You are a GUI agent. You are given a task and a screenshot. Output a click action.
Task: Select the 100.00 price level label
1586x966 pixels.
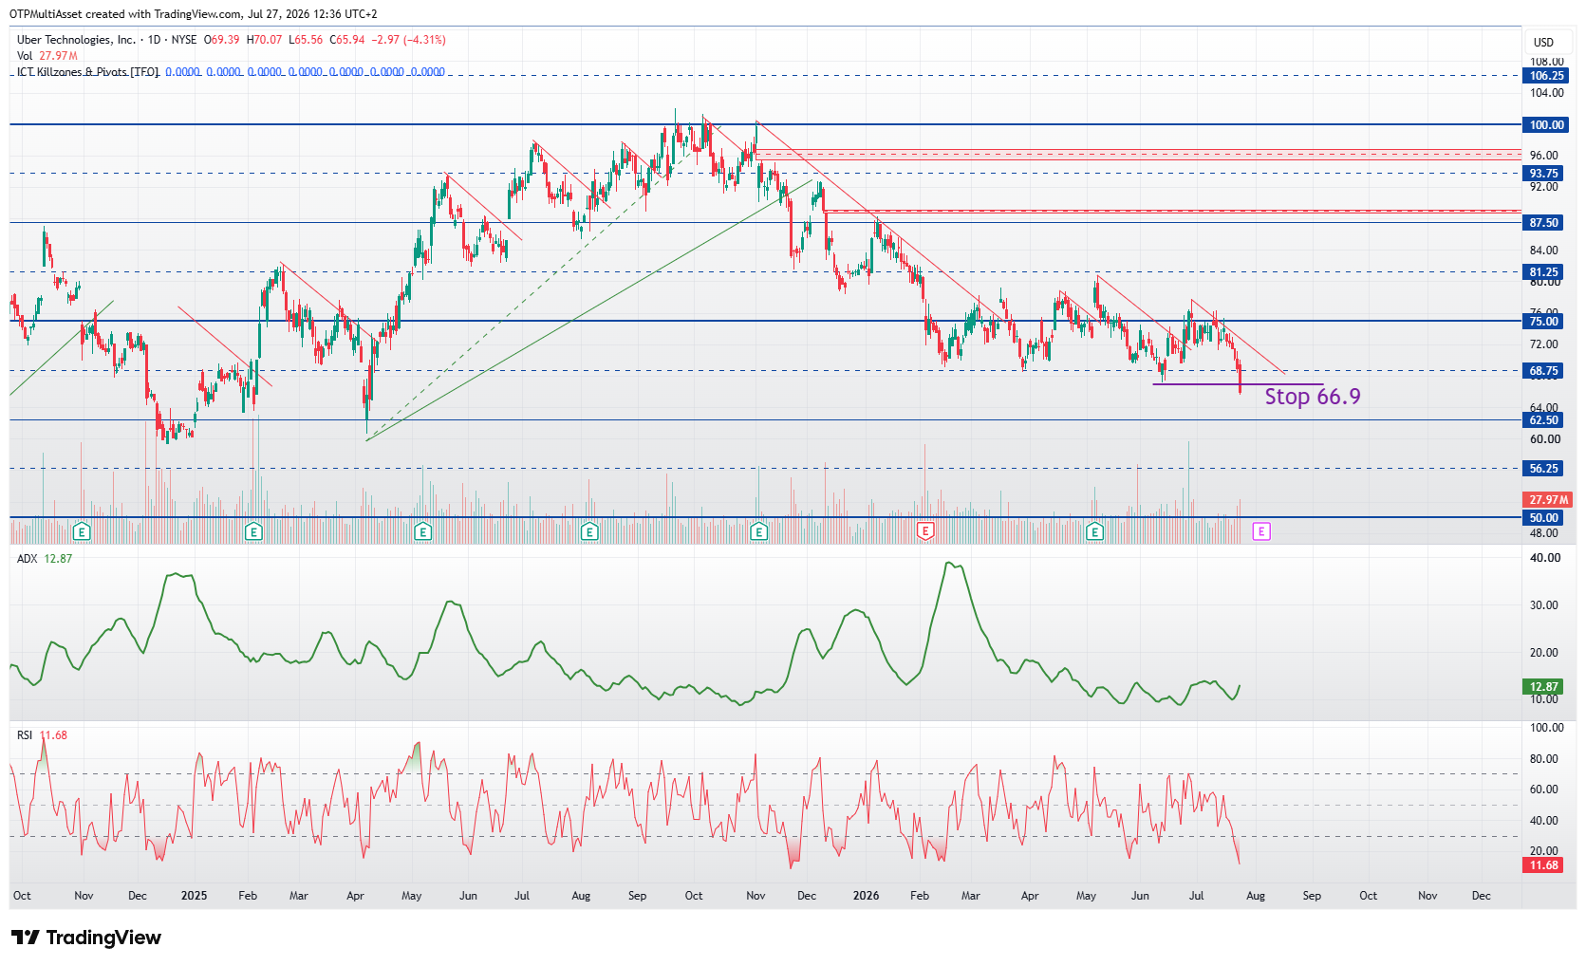tap(1546, 124)
